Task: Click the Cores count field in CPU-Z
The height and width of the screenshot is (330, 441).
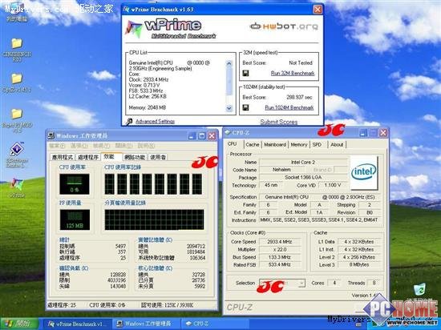Action: click(334, 283)
